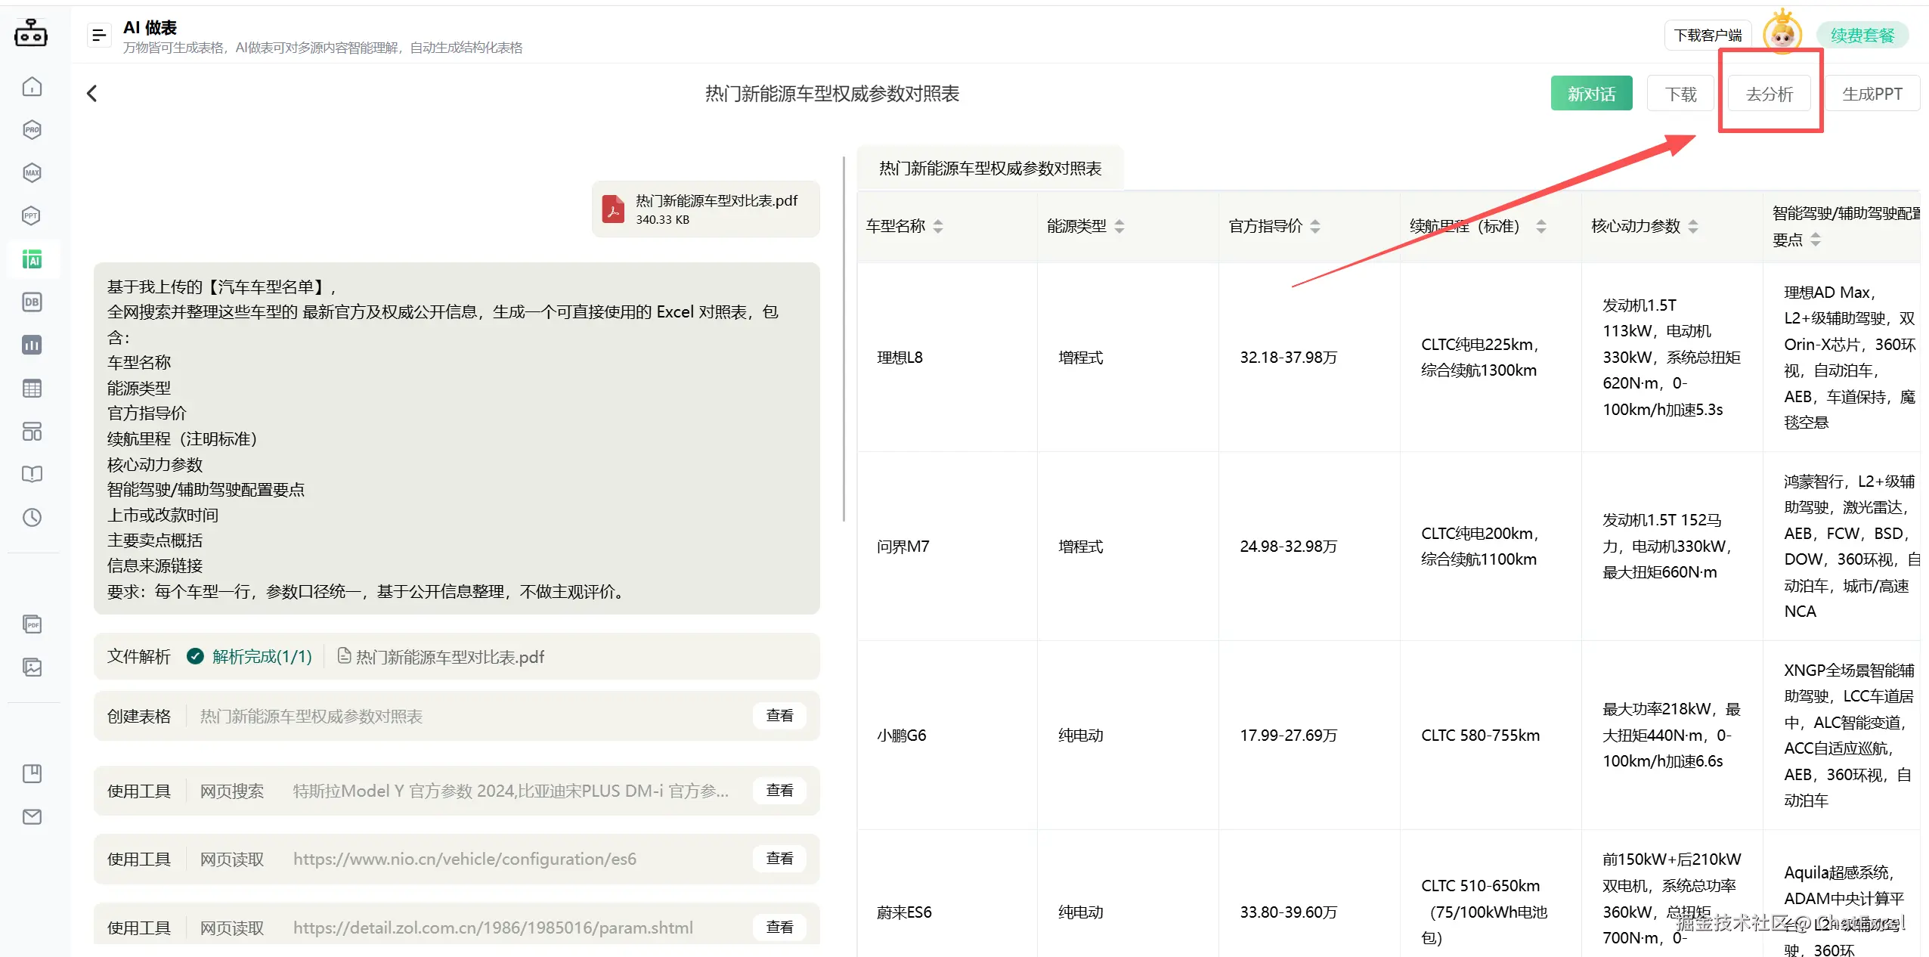
Task: Sort table by 核心动力参数 column
Action: coord(1693,226)
